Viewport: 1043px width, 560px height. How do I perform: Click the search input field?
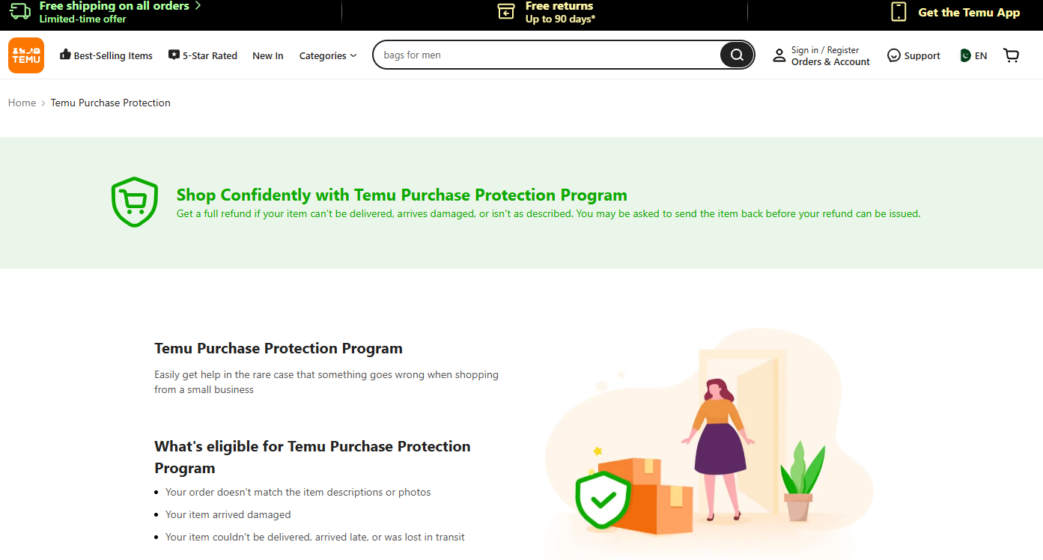(547, 55)
